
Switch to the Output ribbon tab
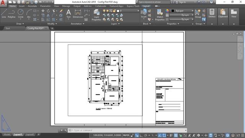[x=77, y=6]
